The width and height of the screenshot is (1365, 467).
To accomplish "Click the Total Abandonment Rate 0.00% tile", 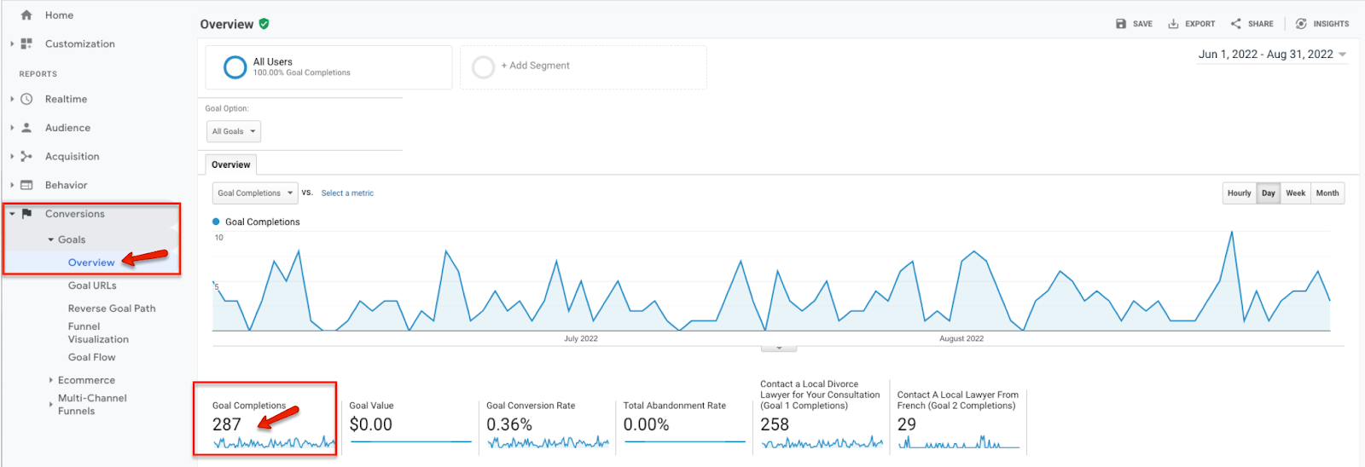I will (x=683, y=424).
